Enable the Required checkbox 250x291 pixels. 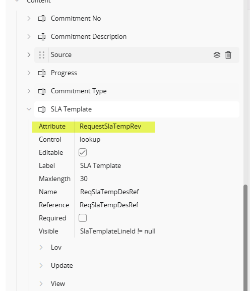pos(83,218)
